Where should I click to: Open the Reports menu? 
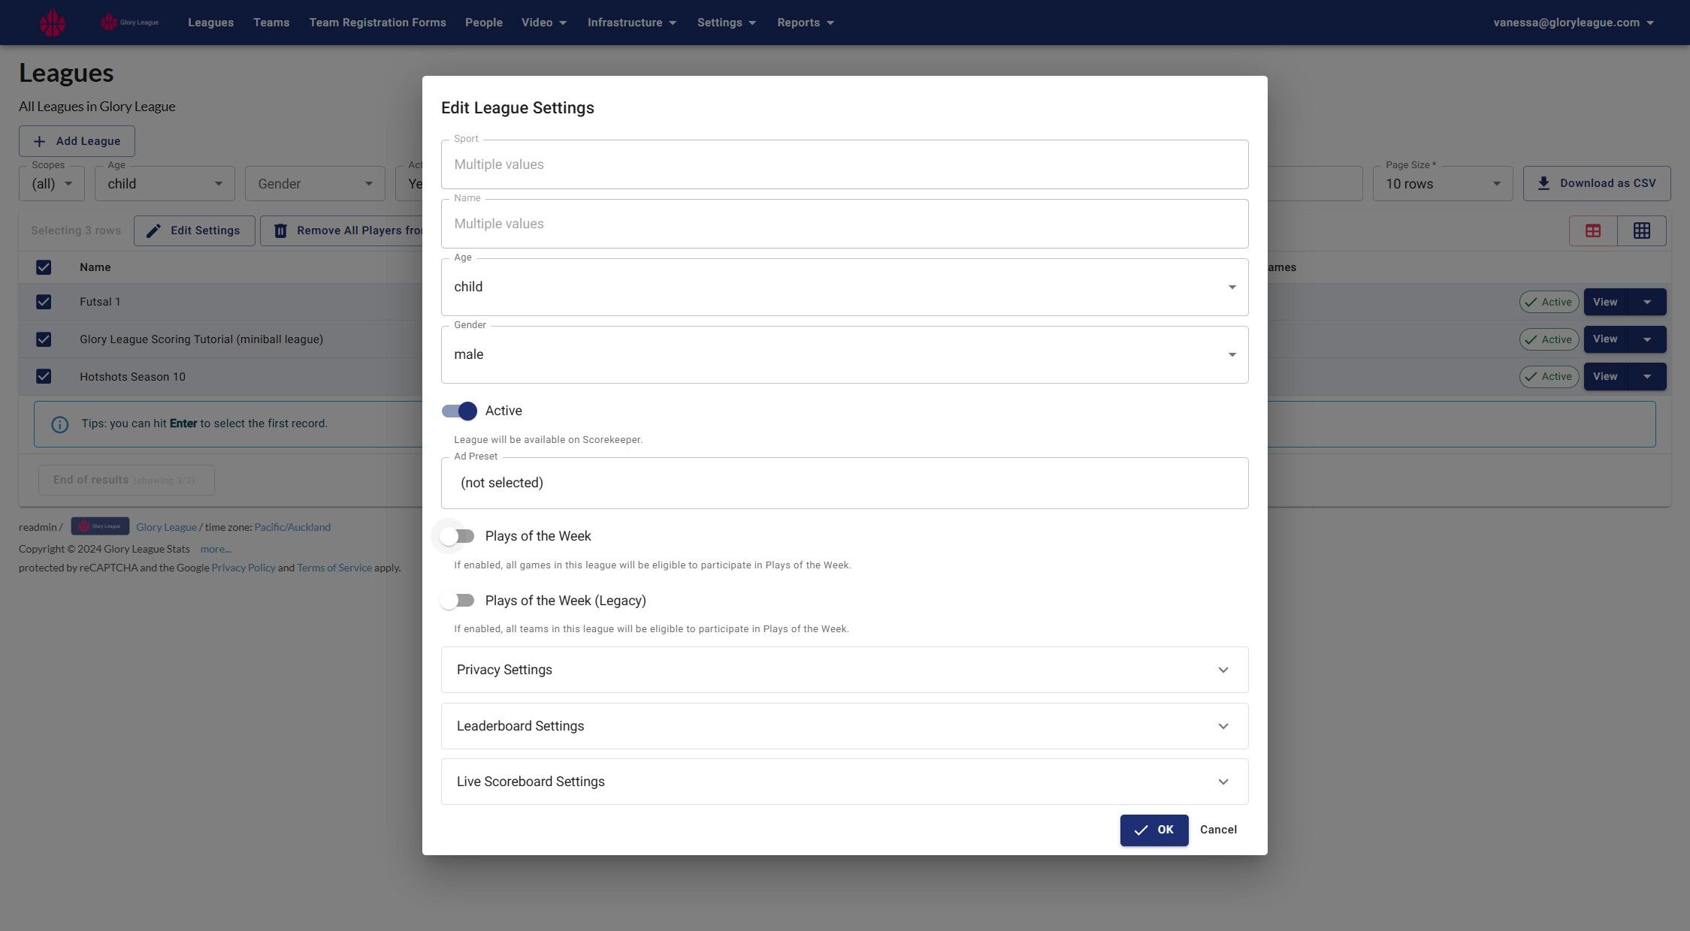(x=805, y=23)
